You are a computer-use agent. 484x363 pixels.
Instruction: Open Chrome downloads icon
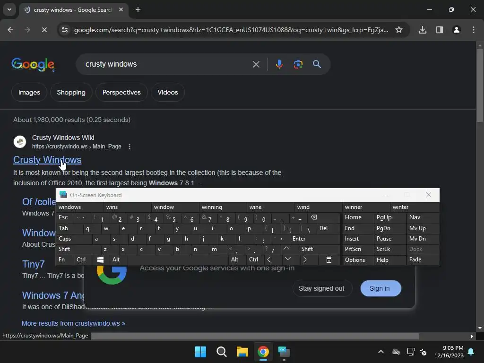423,30
